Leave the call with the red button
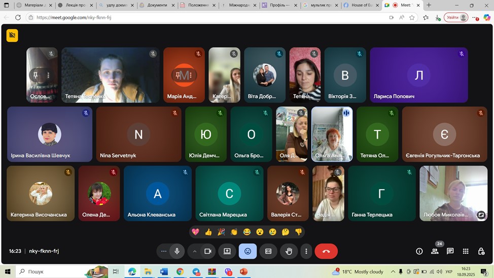The height and width of the screenshot is (278, 494). pos(326,251)
